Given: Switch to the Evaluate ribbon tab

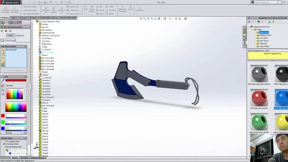Looking at the screenshot, I should click(23, 18).
